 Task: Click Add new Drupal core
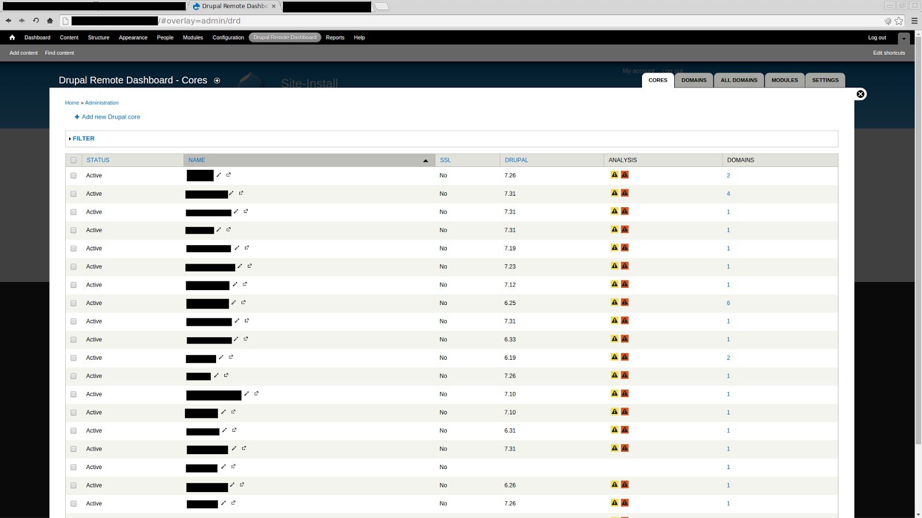click(111, 117)
